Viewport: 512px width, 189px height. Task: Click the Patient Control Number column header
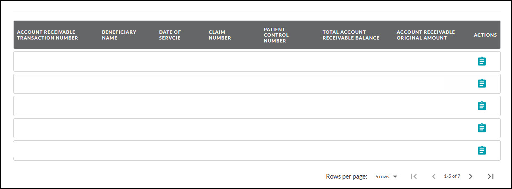[x=276, y=35]
